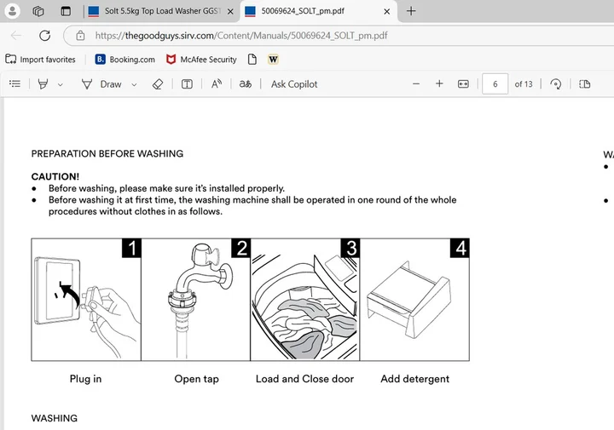The image size is (614, 430).
Task: Open the Import favorites bookmark
Action: coord(40,60)
